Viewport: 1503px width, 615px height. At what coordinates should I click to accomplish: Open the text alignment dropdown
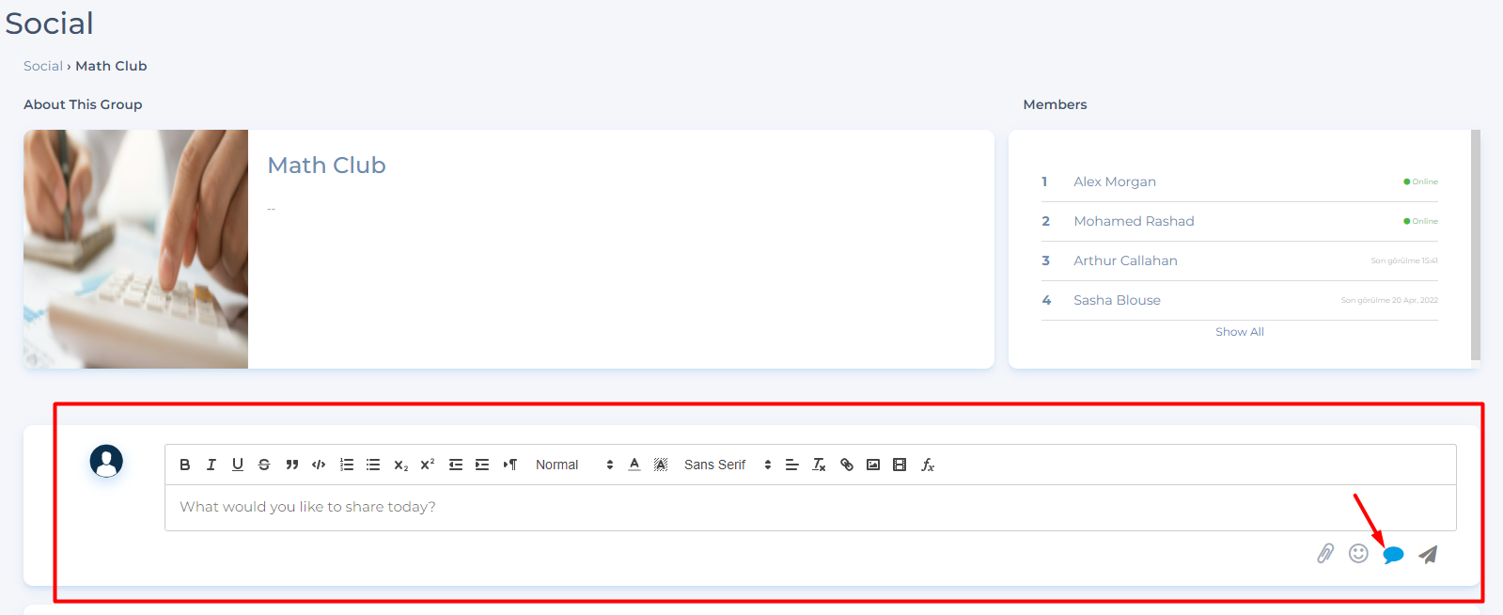pyautogui.click(x=792, y=465)
